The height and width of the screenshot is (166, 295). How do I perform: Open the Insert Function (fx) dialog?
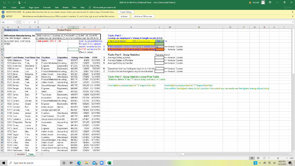point(35,22)
